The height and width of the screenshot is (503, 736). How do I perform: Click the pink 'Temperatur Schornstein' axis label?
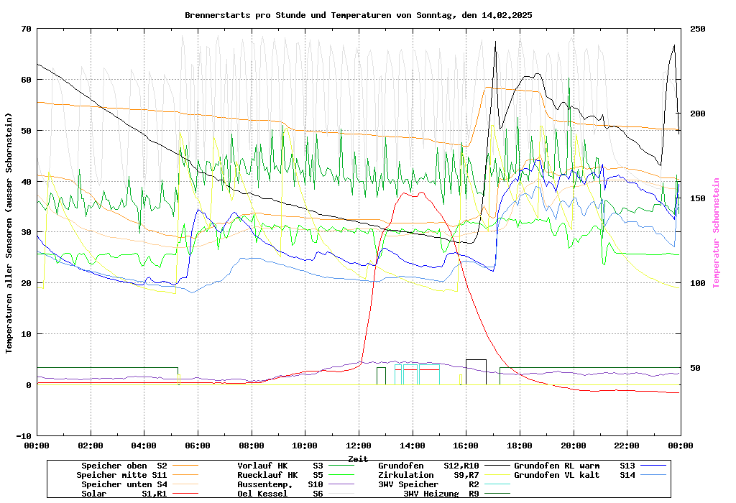click(716, 233)
